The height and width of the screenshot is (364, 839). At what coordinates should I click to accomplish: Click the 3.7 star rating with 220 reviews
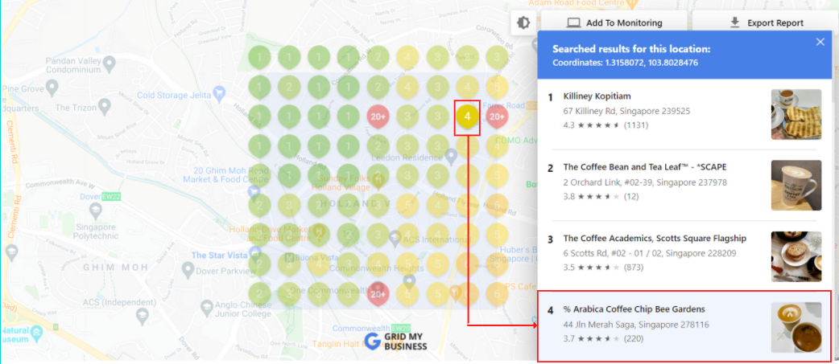click(603, 338)
